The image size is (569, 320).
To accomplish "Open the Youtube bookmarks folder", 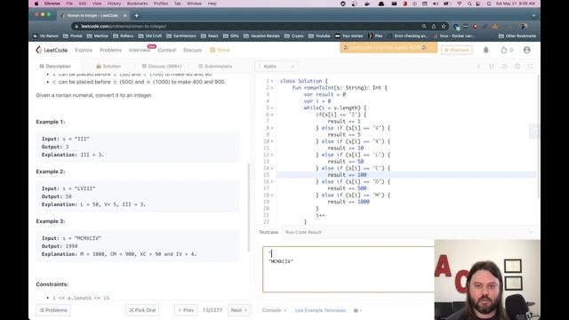I will [x=319, y=36].
